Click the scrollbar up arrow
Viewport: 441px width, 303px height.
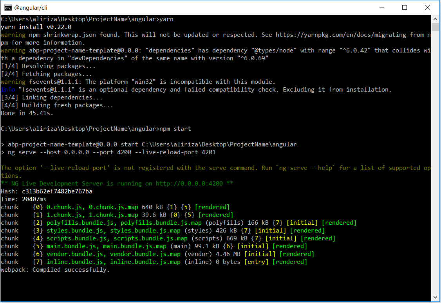tap(435, 19)
